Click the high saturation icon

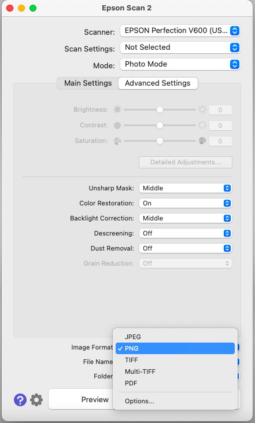[x=202, y=141]
